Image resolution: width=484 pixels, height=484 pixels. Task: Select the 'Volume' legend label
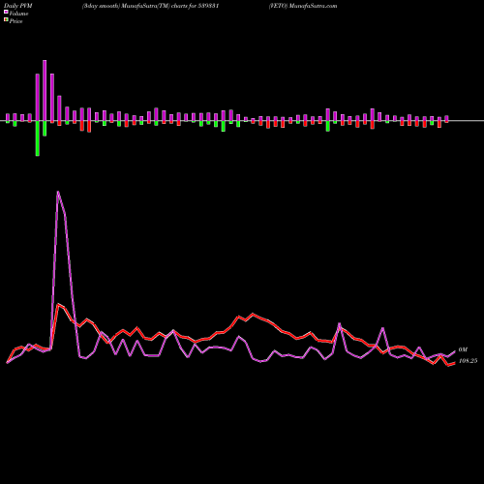pos(18,14)
